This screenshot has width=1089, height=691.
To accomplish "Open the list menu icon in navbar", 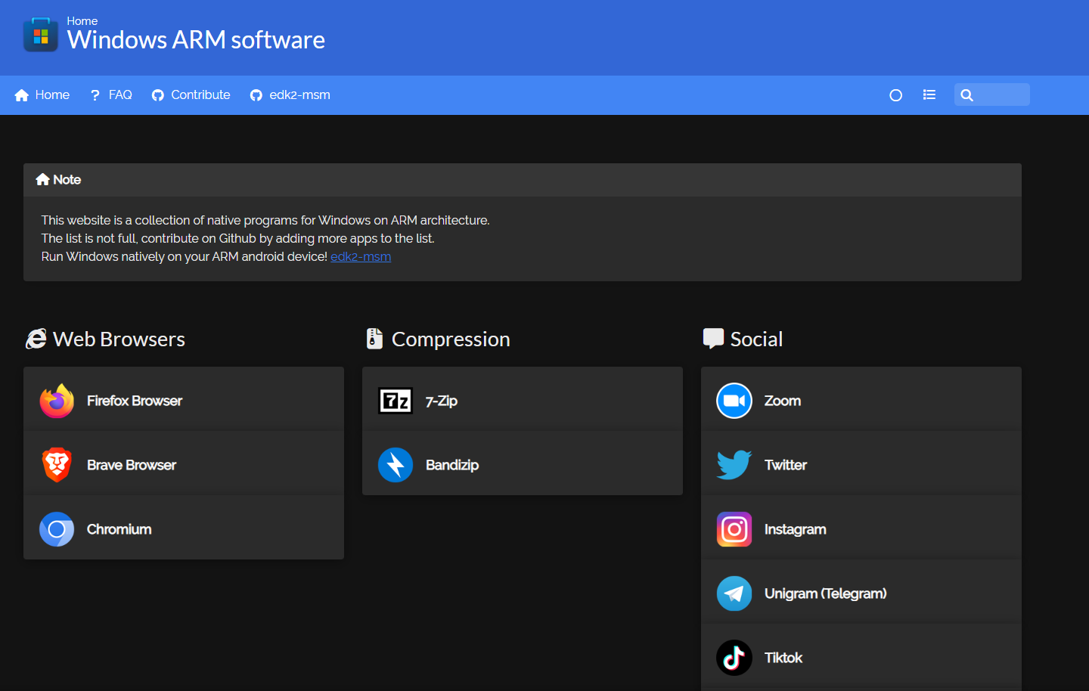I will point(929,95).
